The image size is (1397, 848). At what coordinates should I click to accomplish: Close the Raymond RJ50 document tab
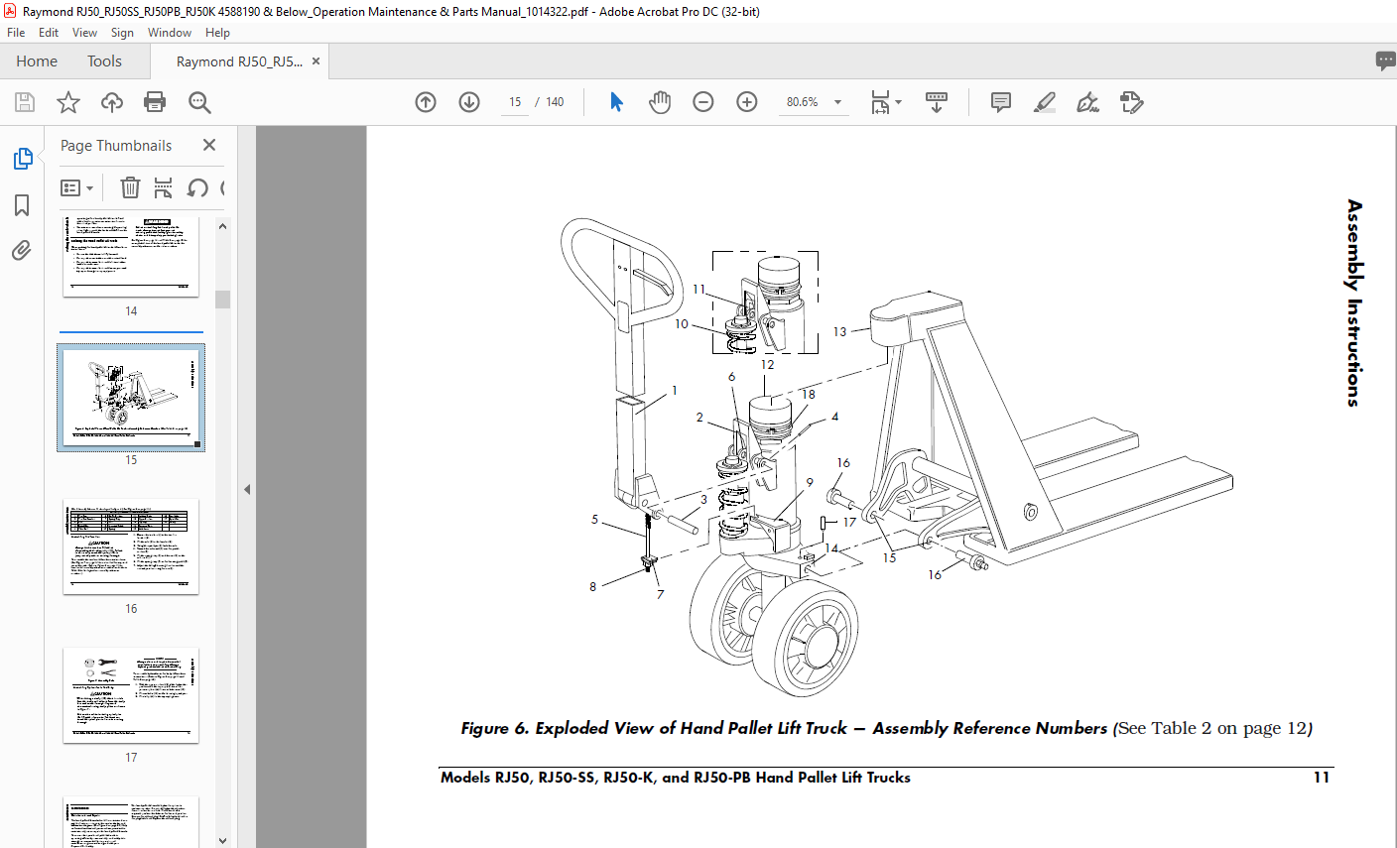tap(316, 61)
